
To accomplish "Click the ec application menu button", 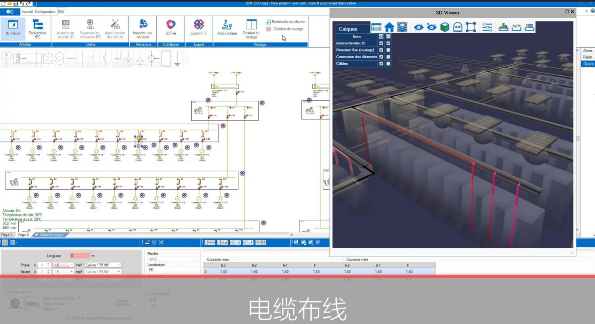I will (x=10, y=12).
